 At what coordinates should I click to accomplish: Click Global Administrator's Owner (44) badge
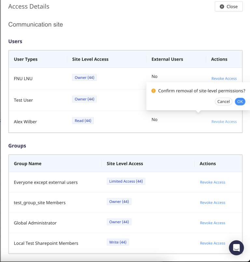tap(119, 222)
